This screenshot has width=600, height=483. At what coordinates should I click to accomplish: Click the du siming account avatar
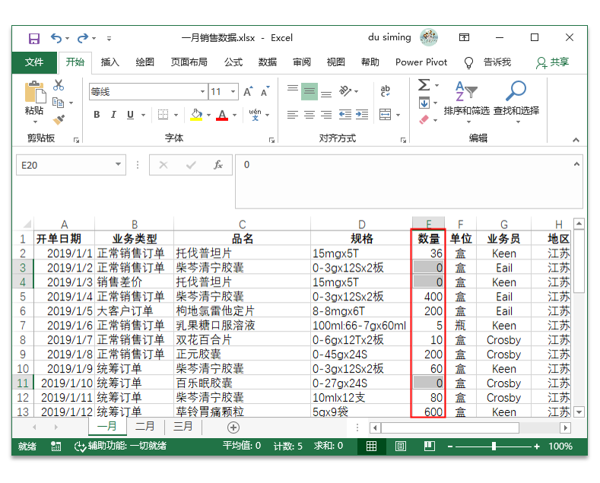click(429, 37)
